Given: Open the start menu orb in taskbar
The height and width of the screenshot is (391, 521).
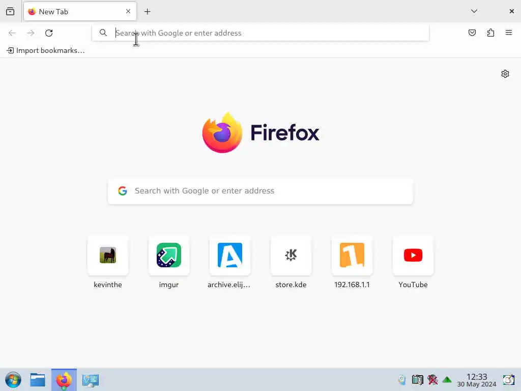Looking at the screenshot, I should click(13, 380).
